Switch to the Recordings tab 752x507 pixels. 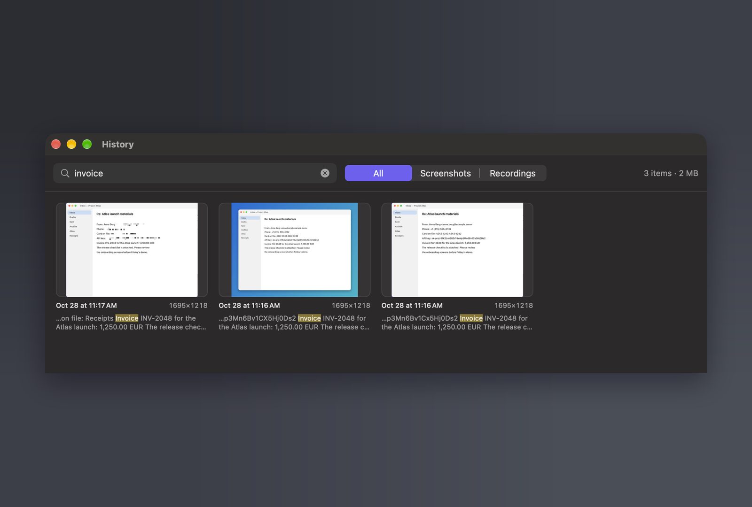(x=513, y=173)
